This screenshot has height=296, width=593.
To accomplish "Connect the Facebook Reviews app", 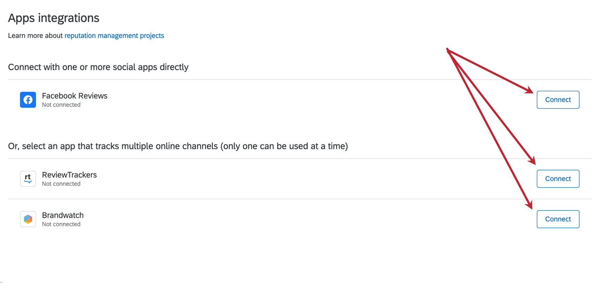I will pos(558,100).
